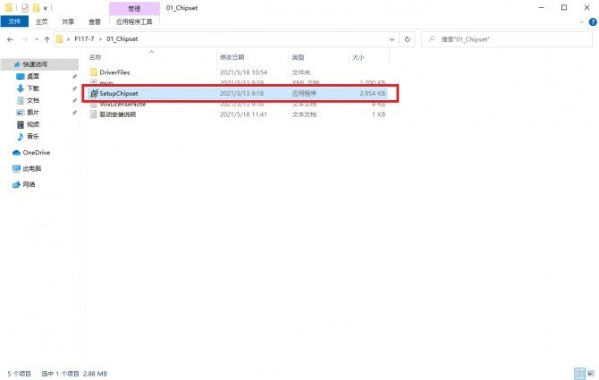Image resolution: width=599 pixels, height=380 pixels.
Task: Sort by the 类型 column header
Action: tap(298, 57)
